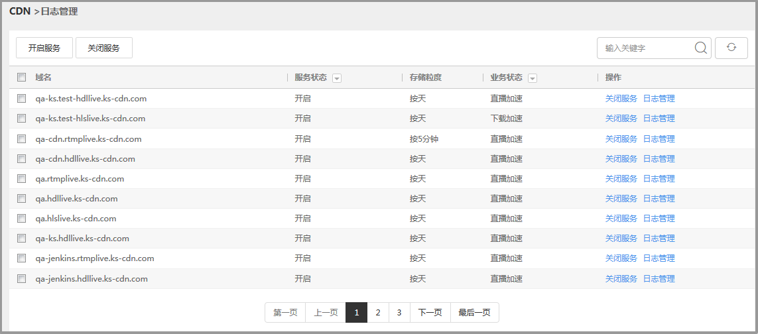758x334 pixels.
Task: Click 下一页 to go to next page
Action: point(430,313)
